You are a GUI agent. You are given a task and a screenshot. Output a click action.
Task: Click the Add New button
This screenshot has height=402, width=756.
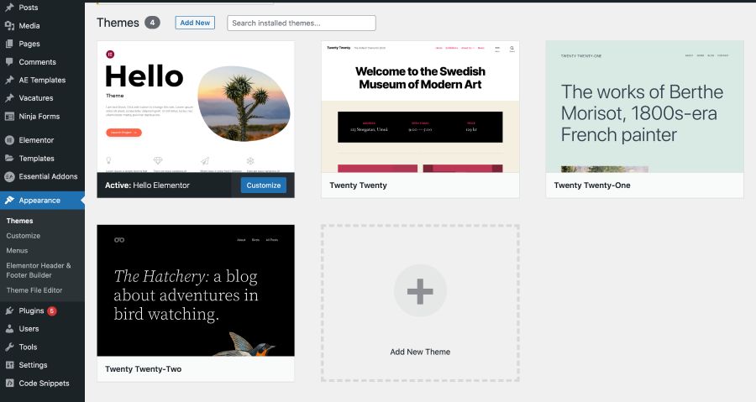tap(195, 23)
